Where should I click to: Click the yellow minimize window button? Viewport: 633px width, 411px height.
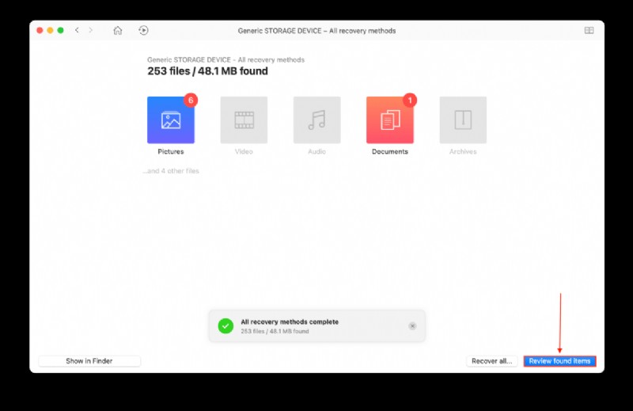[x=50, y=30]
